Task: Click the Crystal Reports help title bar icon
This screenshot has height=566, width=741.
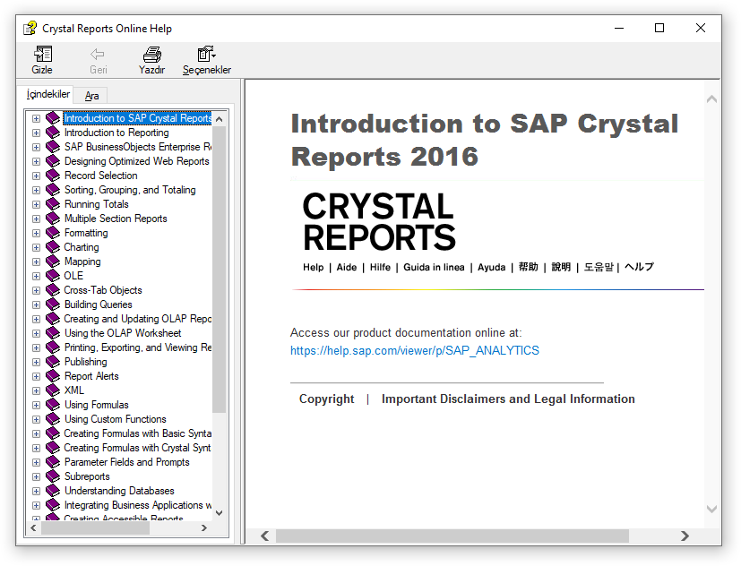Action: pyautogui.click(x=30, y=29)
